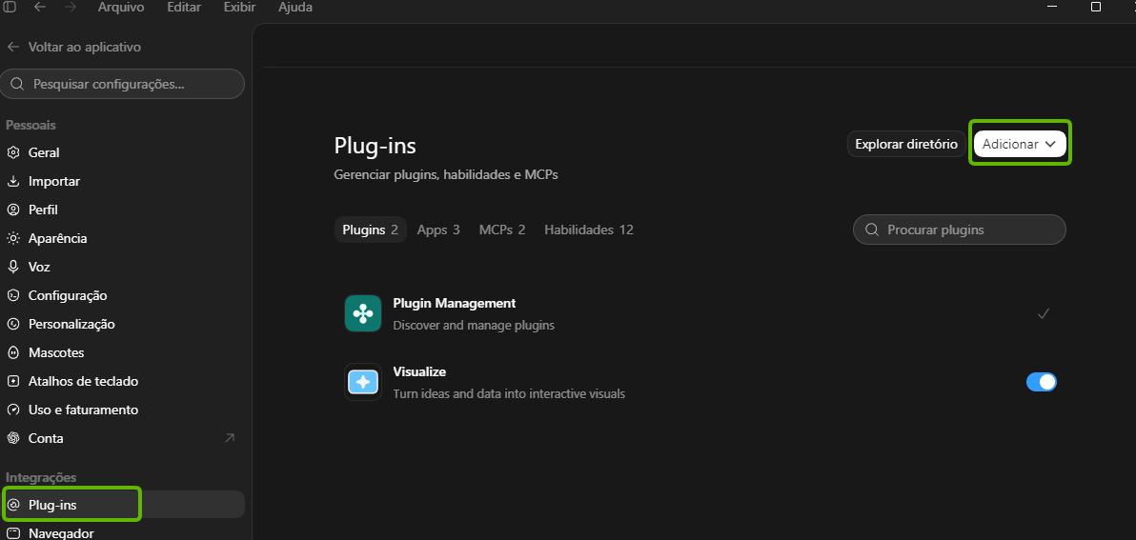The image size is (1136, 540).
Task: Click the Plugin Management teal icon
Action: 363,313
